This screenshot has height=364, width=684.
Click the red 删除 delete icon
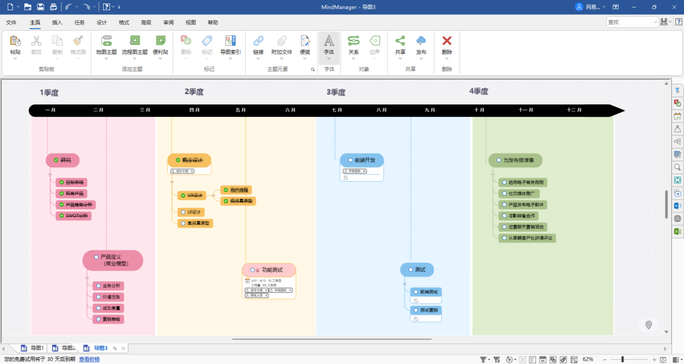pyautogui.click(x=447, y=40)
